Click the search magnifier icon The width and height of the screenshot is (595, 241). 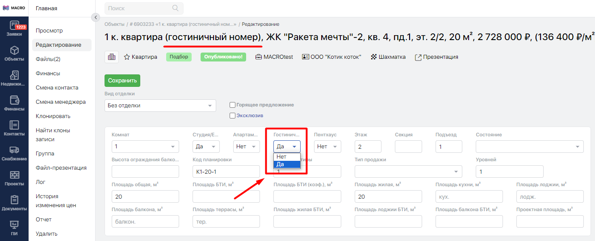[x=175, y=8]
